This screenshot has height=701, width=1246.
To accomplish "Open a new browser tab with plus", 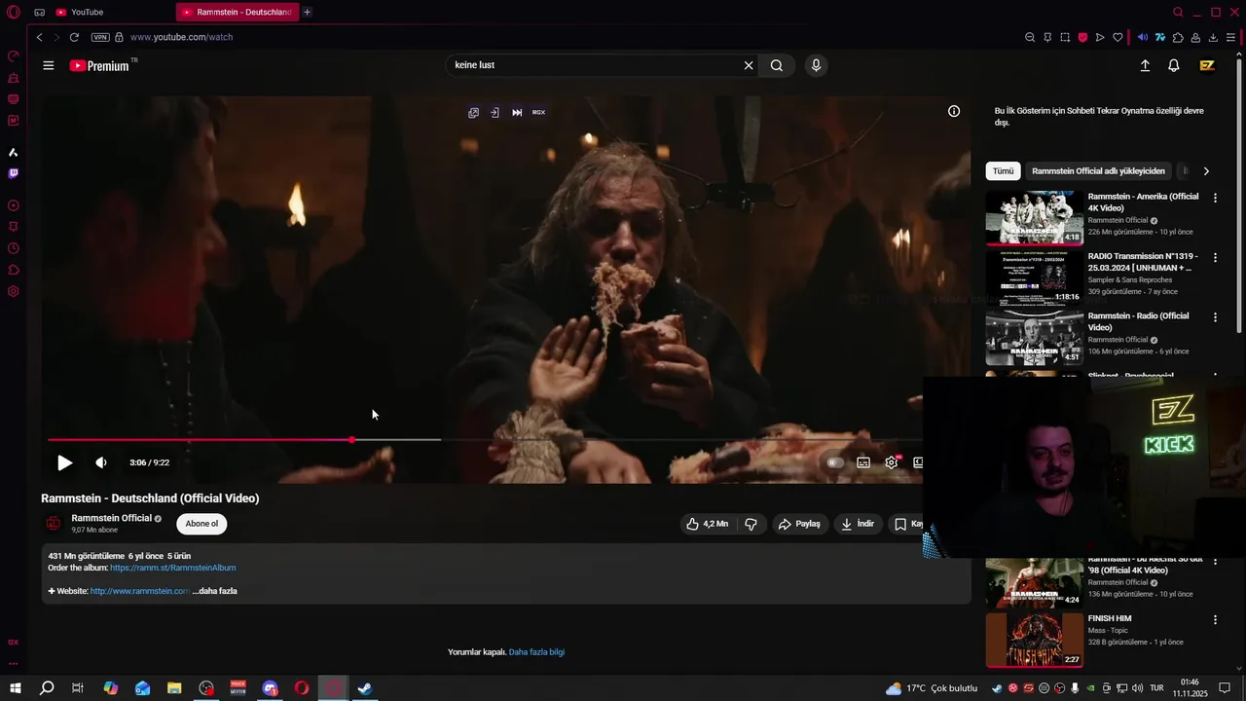I will (307, 12).
